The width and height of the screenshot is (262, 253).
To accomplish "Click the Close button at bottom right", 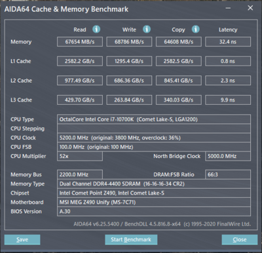I will (240, 240).
